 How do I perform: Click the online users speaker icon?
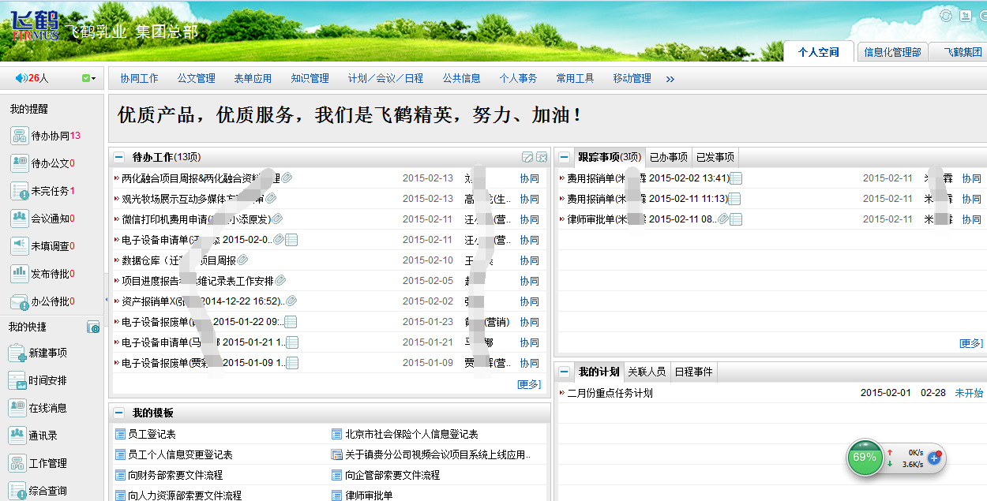[21, 78]
